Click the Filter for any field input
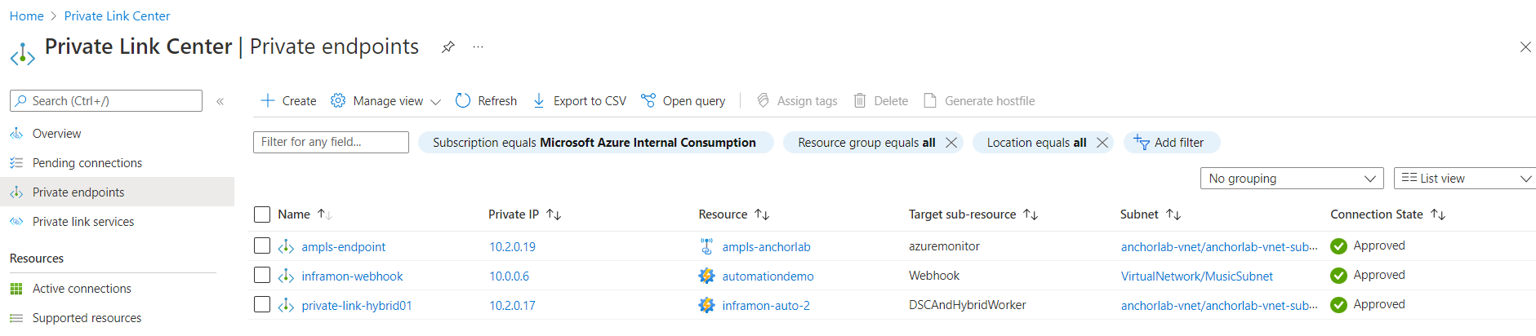 point(331,142)
